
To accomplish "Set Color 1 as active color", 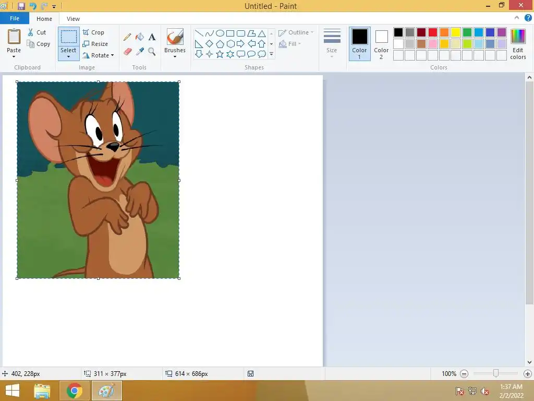I will tap(360, 44).
